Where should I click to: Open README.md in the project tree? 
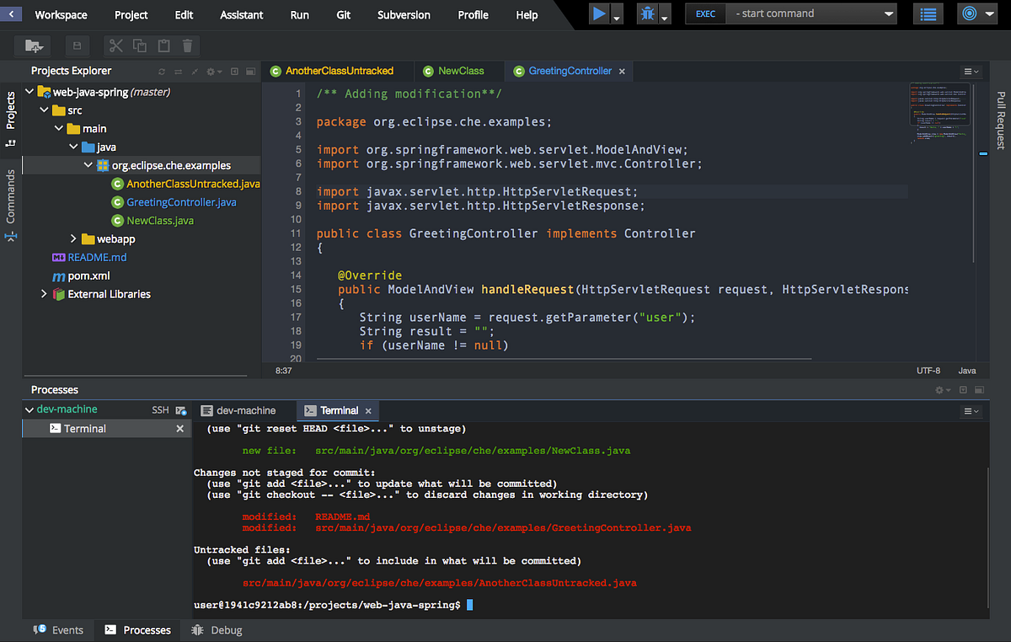point(97,257)
